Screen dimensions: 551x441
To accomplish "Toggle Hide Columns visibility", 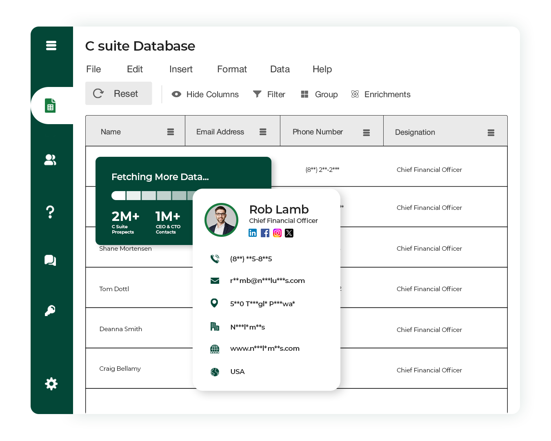I will tap(205, 94).
